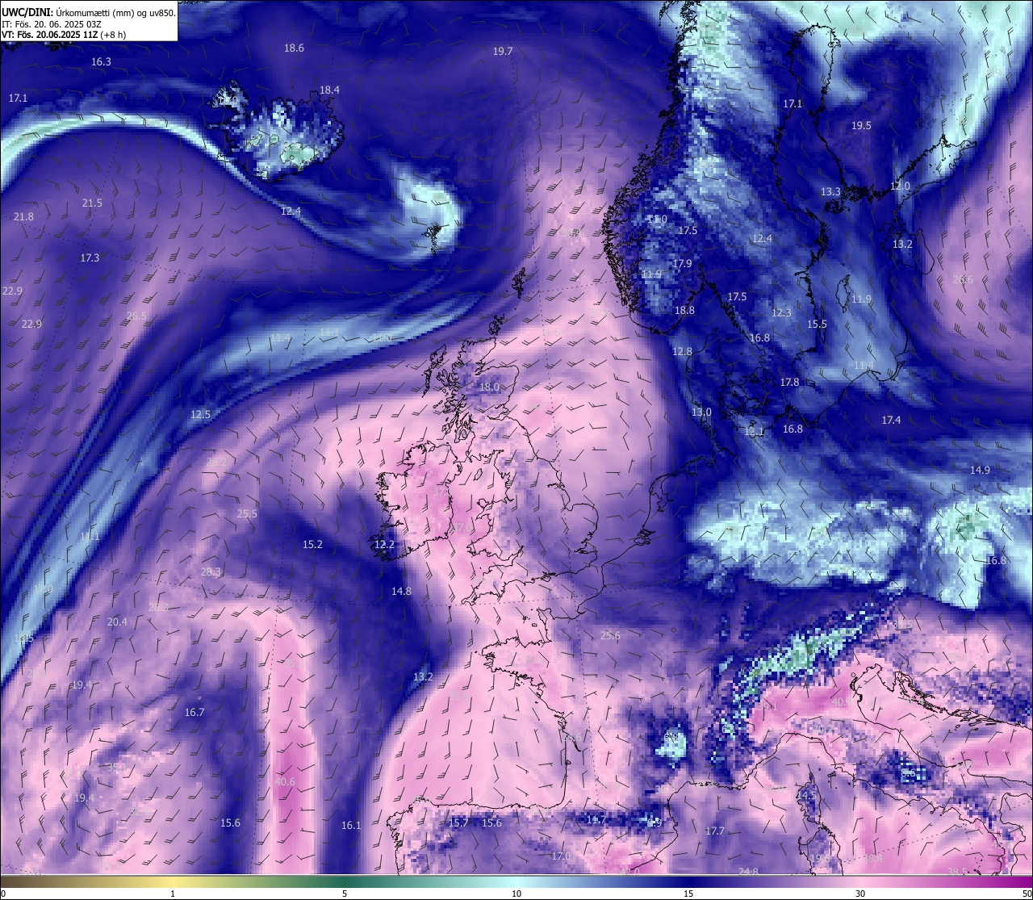This screenshot has height=900, width=1033.
Task: Click the 12.0 value label
Action: [x=900, y=186]
